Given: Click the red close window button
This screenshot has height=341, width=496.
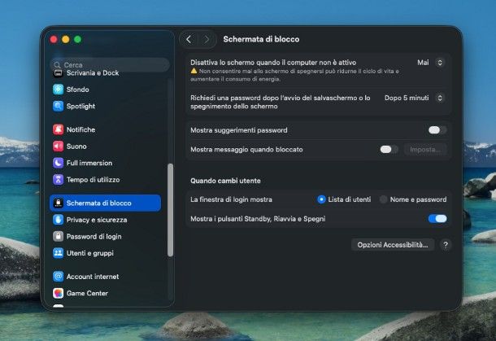Looking at the screenshot, I should point(54,39).
